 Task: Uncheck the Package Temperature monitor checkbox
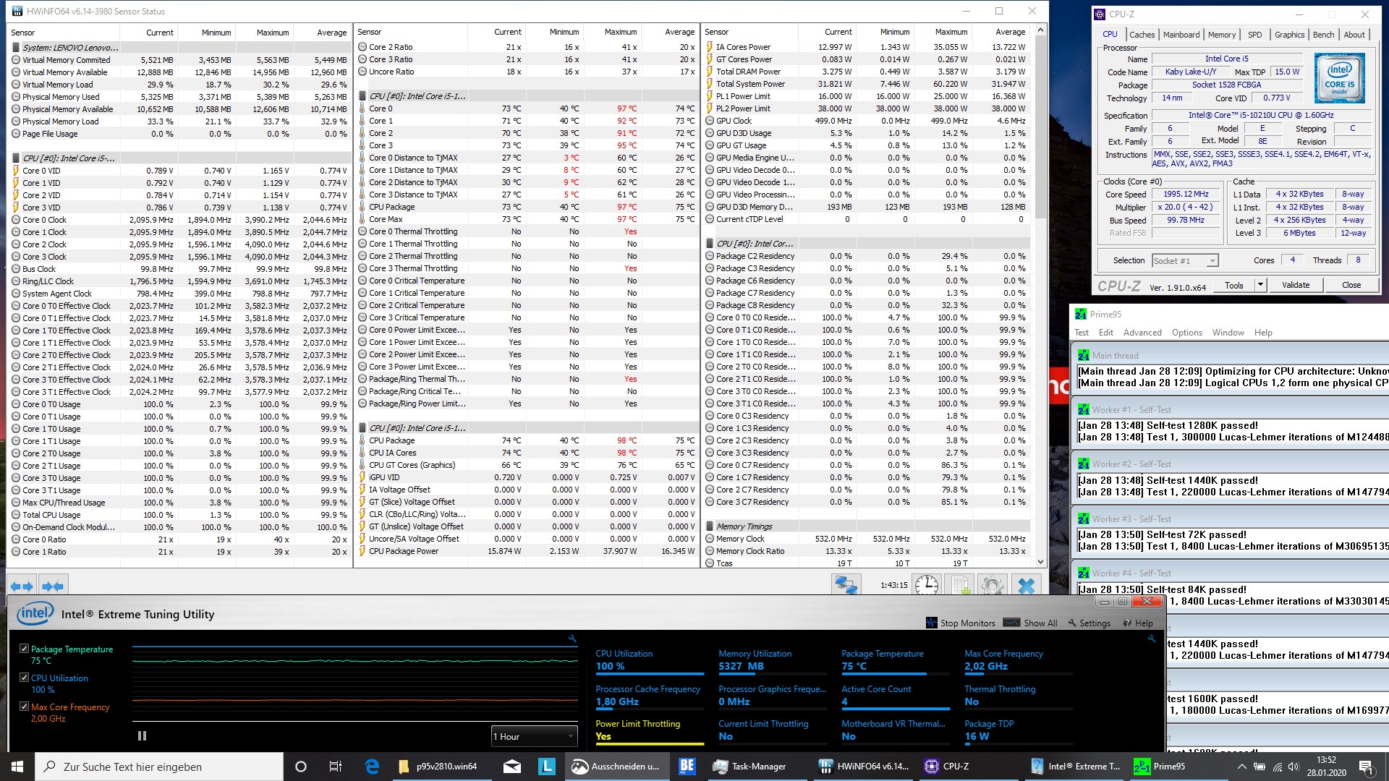click(25, 649)
